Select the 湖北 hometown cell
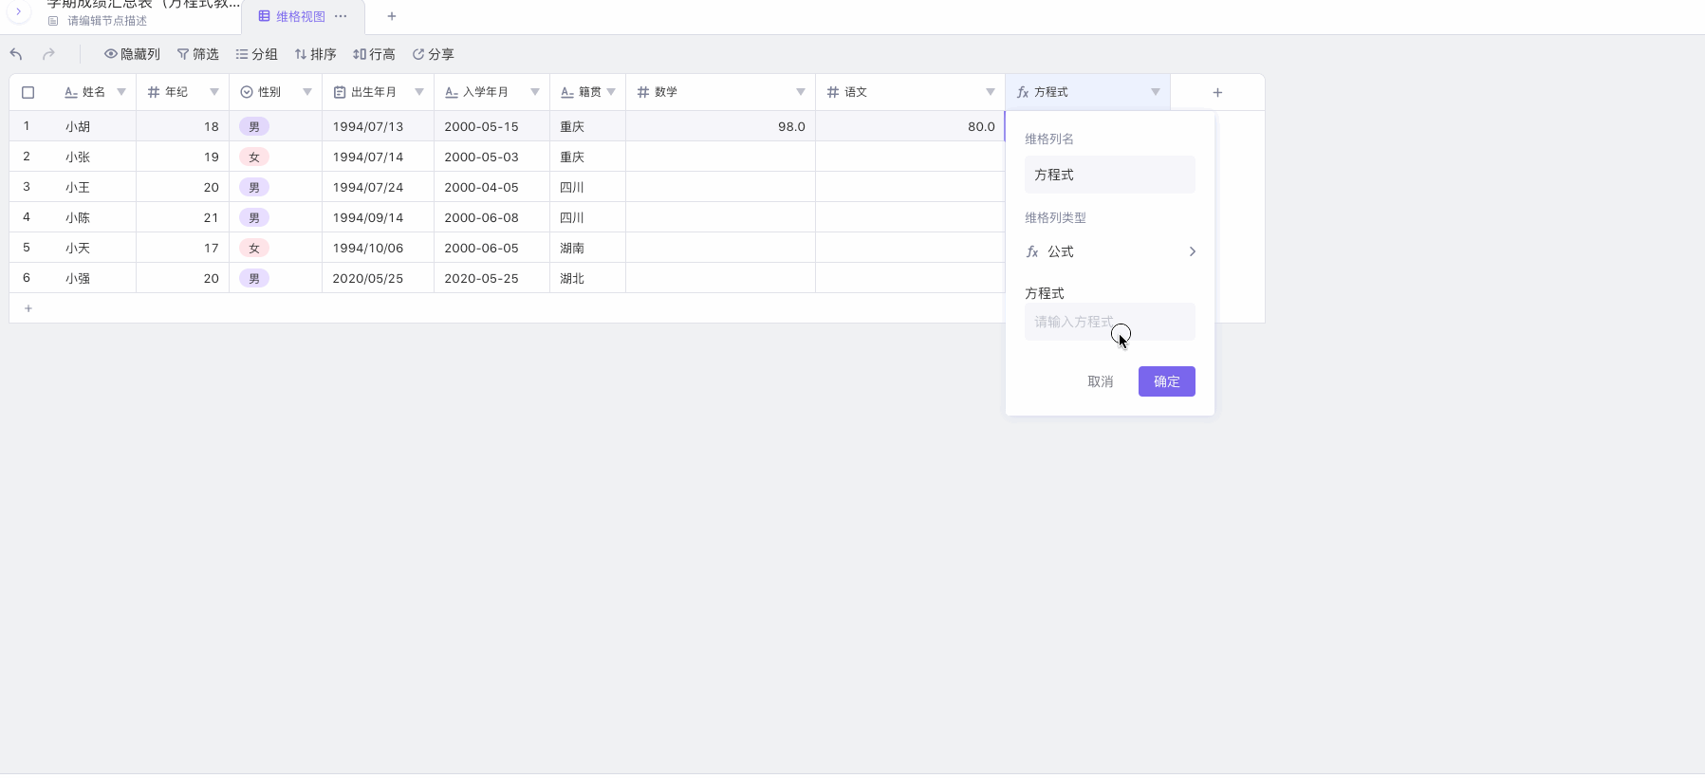The width and height of the screenshot is (1705, 778). click(587, 278)
